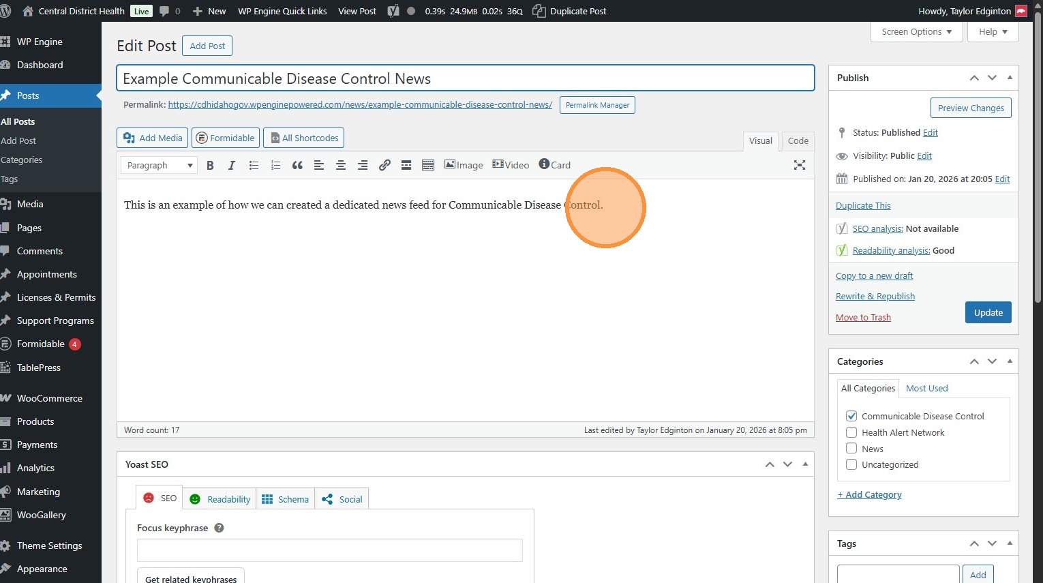This screenshot has height=583, width=1043.
Task: Move Categories panel up
Action: pos(974,361)
